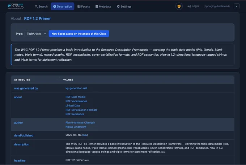This screenshot has height=165, width=246.
Task: Click the 'was generated by' attribute link
Action: [26, 88]
